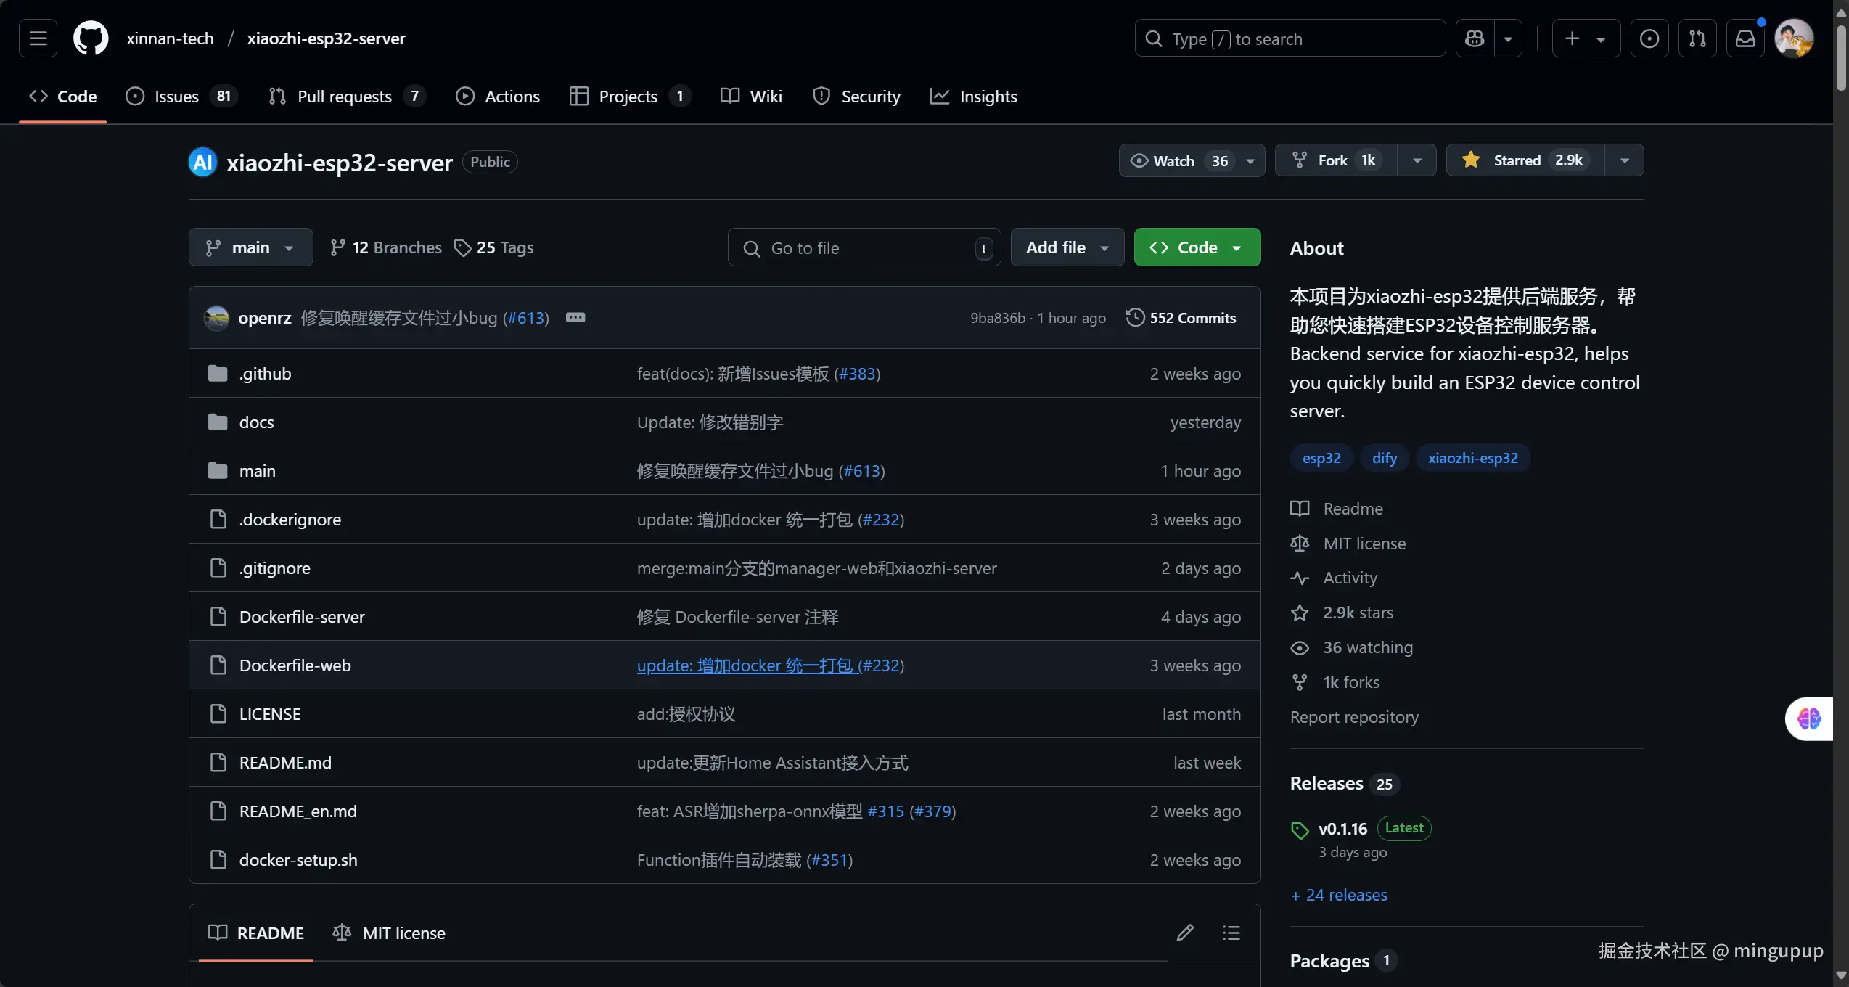Click the issues circle icon in header
The width and height of the screenshot is (1849, 987).
(x=1649, y=38)
